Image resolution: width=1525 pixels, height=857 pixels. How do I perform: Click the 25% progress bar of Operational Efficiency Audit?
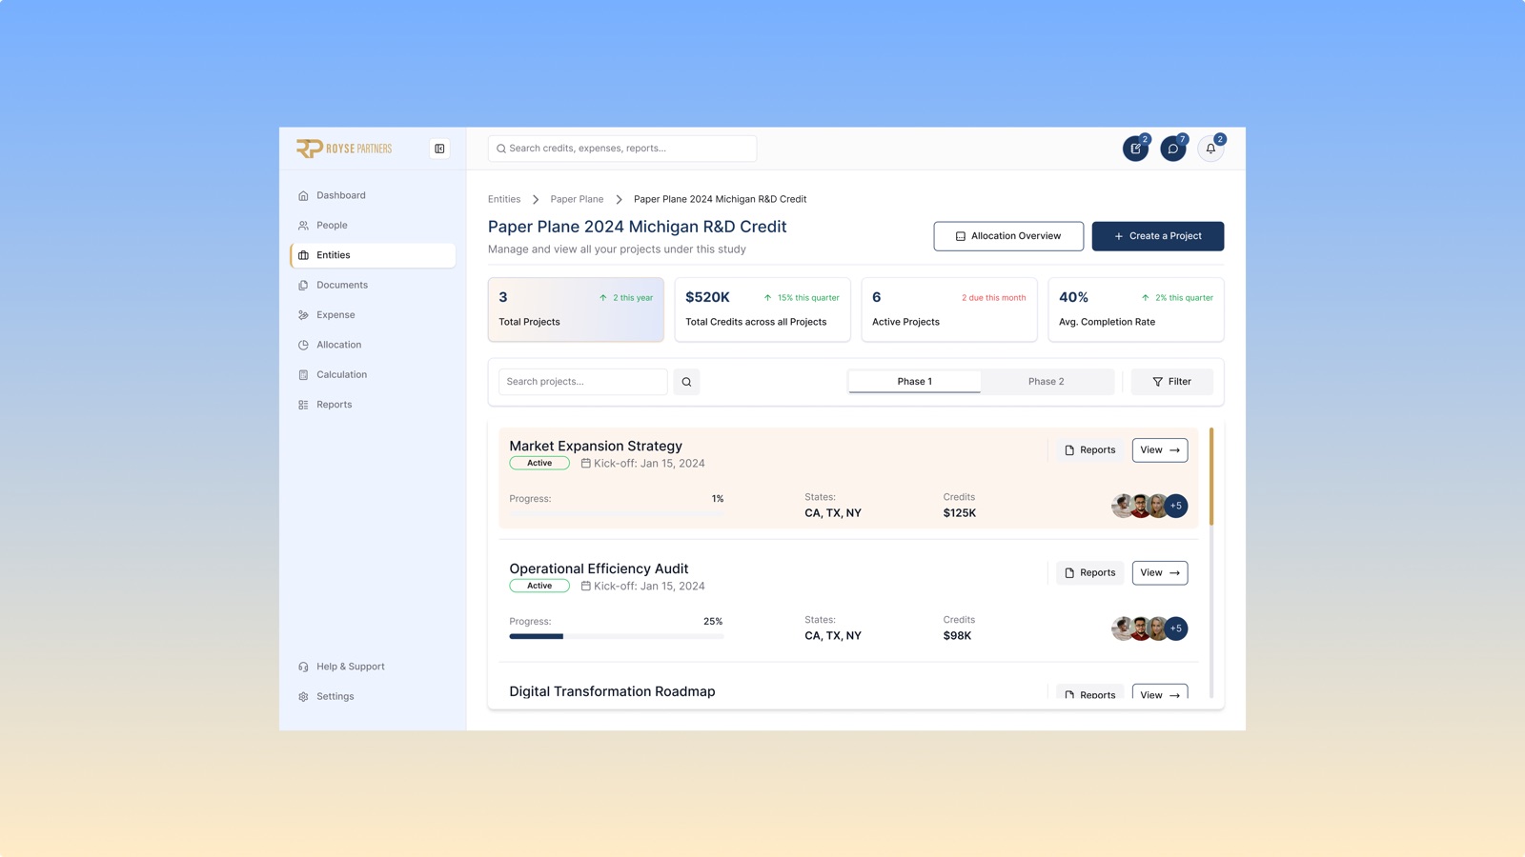click(617, 636)
